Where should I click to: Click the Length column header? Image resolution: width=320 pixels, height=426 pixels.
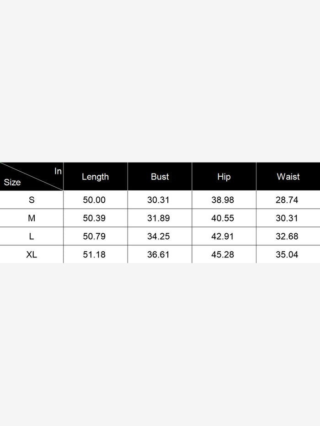click(95, 177)
